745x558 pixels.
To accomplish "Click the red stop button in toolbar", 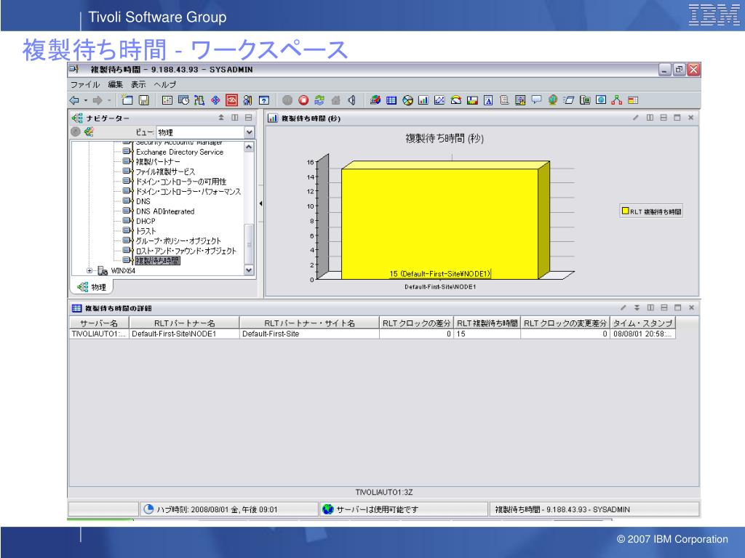I will tap(303, 100).
